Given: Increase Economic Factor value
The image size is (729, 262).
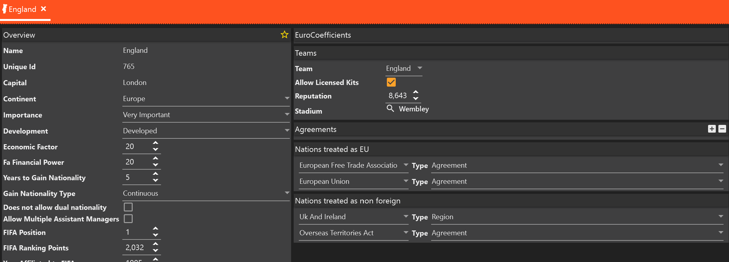Looking at the screenshot, I should (x=156, y=143).
